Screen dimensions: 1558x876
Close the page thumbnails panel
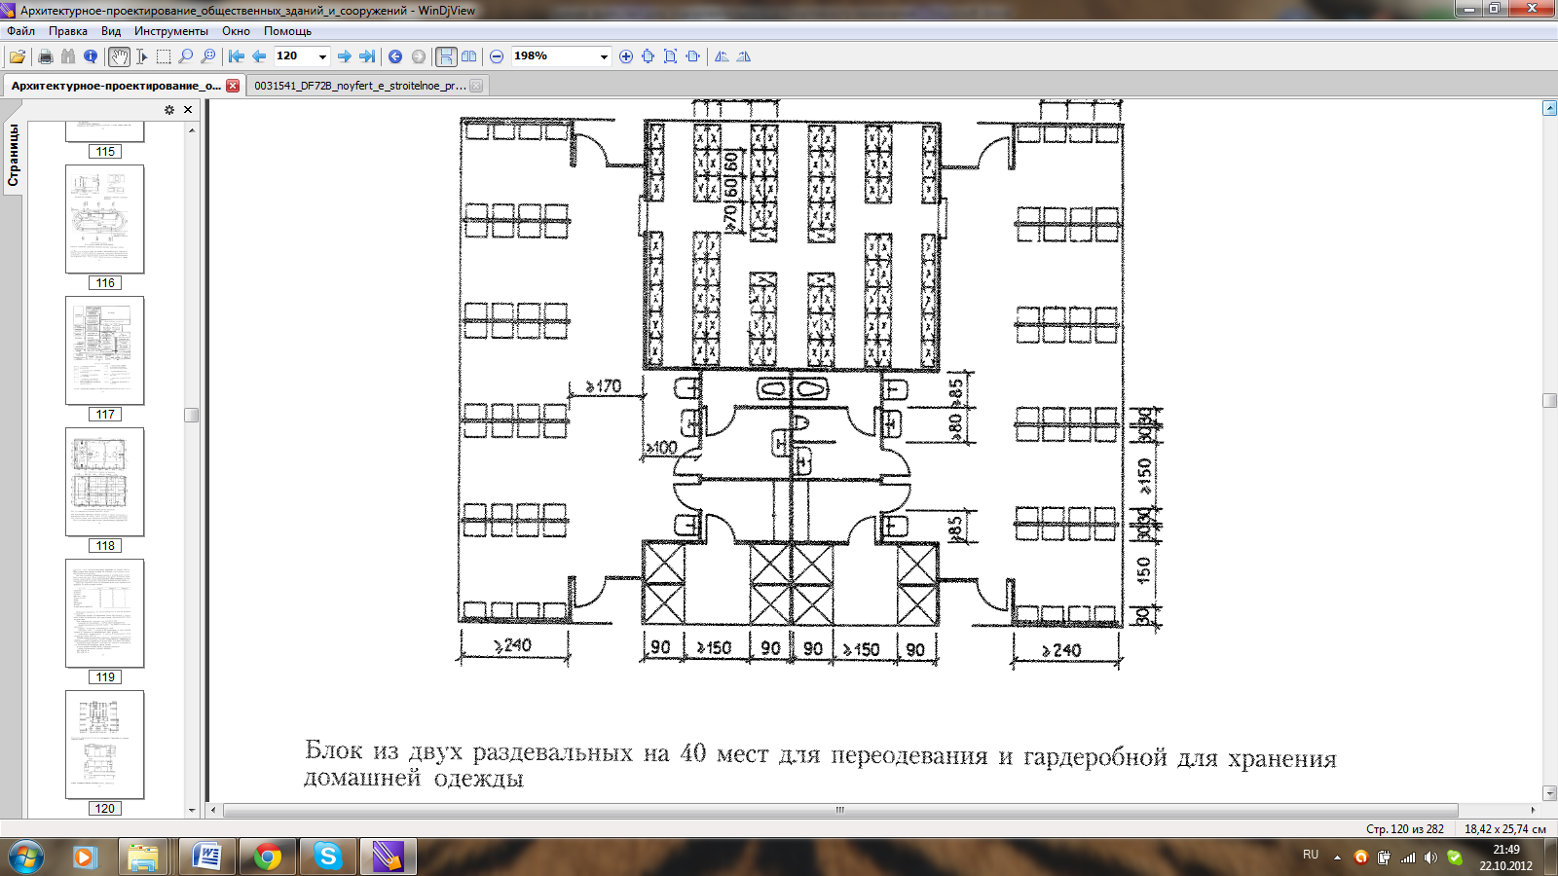point(188,110)
